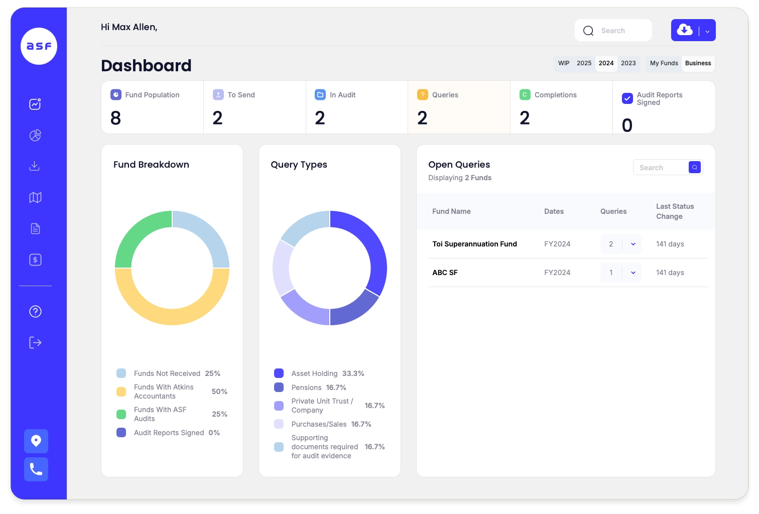Viewport: 759px width, 514px height.
Task: Toggle the Audit Reports Signed checkbox
Action: pyautogui.click(x=627, y=98)
